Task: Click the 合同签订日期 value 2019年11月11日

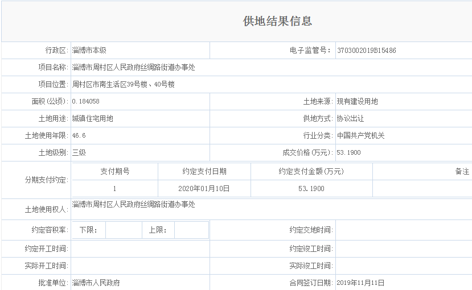Action: (x=360, y=283)
